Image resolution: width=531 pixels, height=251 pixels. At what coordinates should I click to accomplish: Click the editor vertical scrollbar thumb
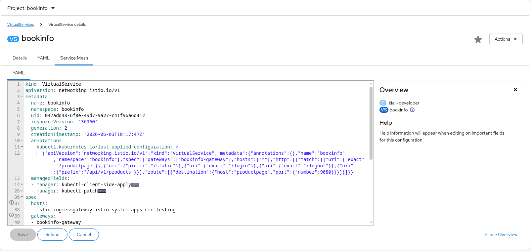point(371,123)
